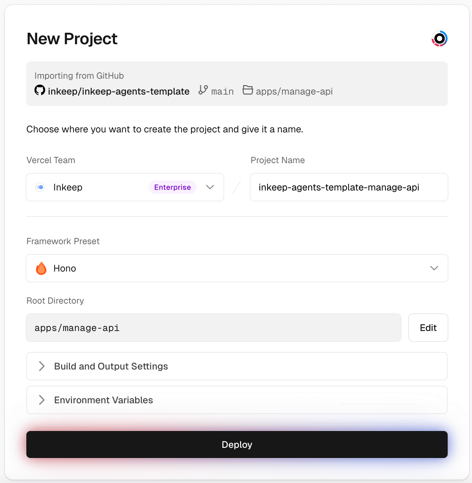
Task: Select the Hono flame icon
Action: point(41,268)
